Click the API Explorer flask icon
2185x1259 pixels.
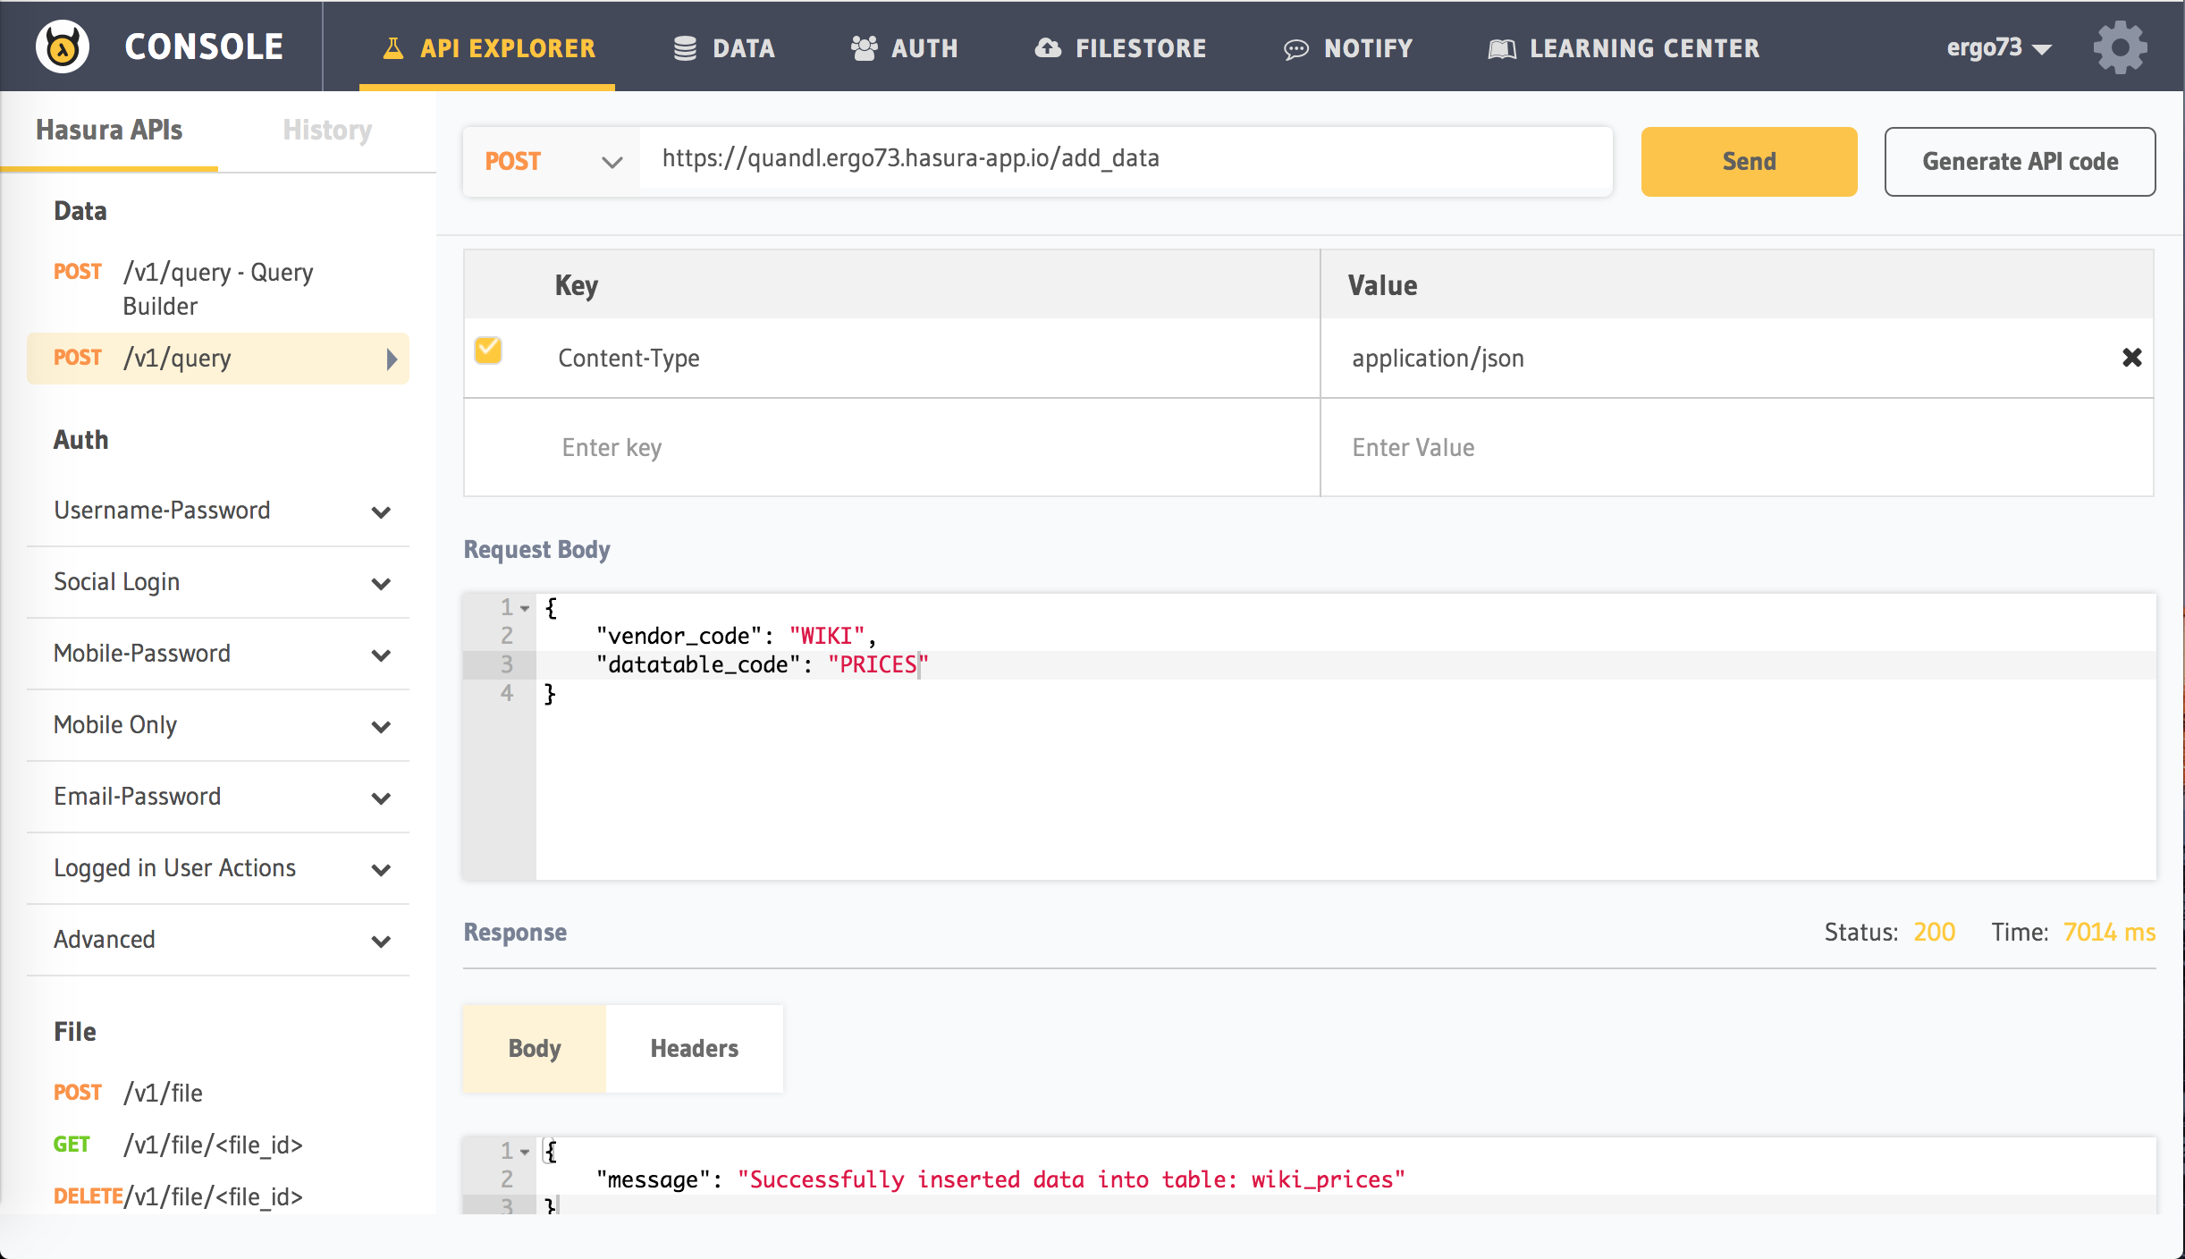coord(392,48)
